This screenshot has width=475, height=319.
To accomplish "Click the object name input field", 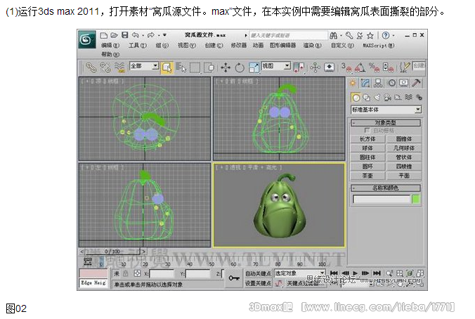I will coord(382,200).
